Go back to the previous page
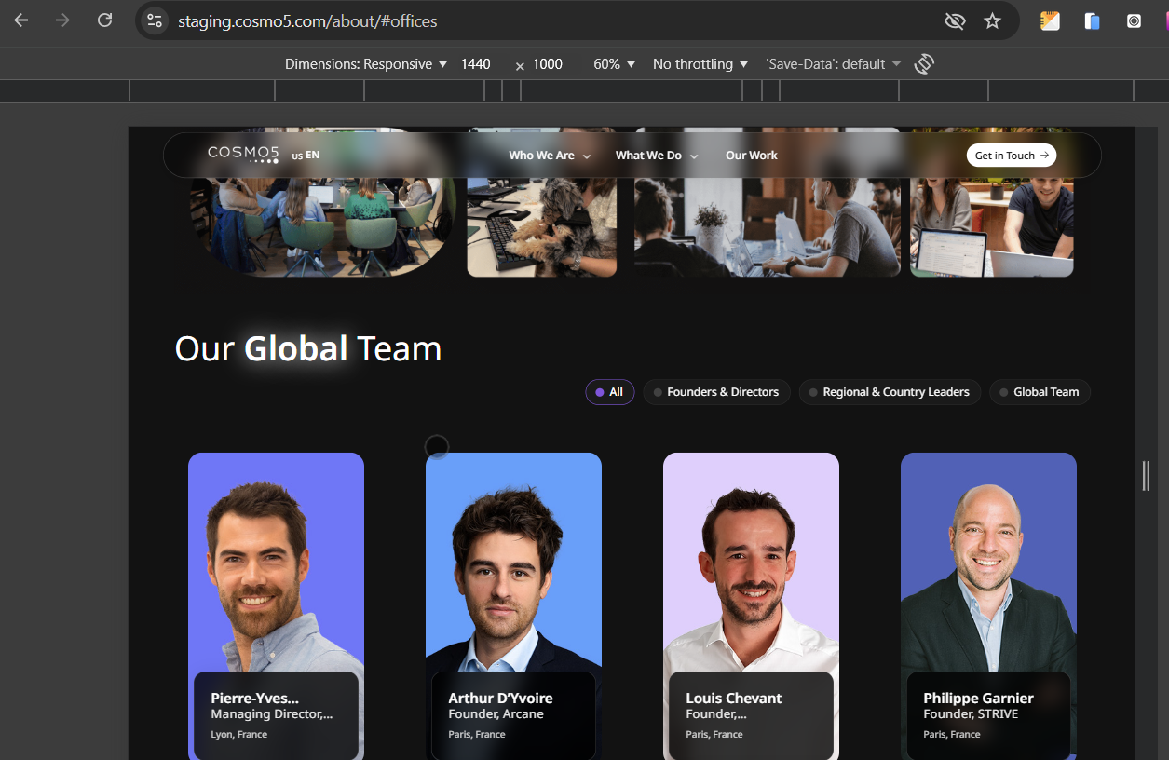Viewport: 1169px width, 760px height. point(20,20)
